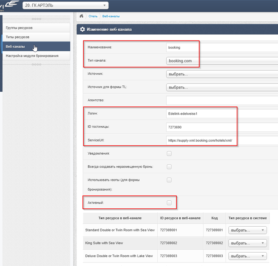Open dropdown for Deluxe Double Lake View row
Viewport: 278px width, 266px height.
[247, 256]
